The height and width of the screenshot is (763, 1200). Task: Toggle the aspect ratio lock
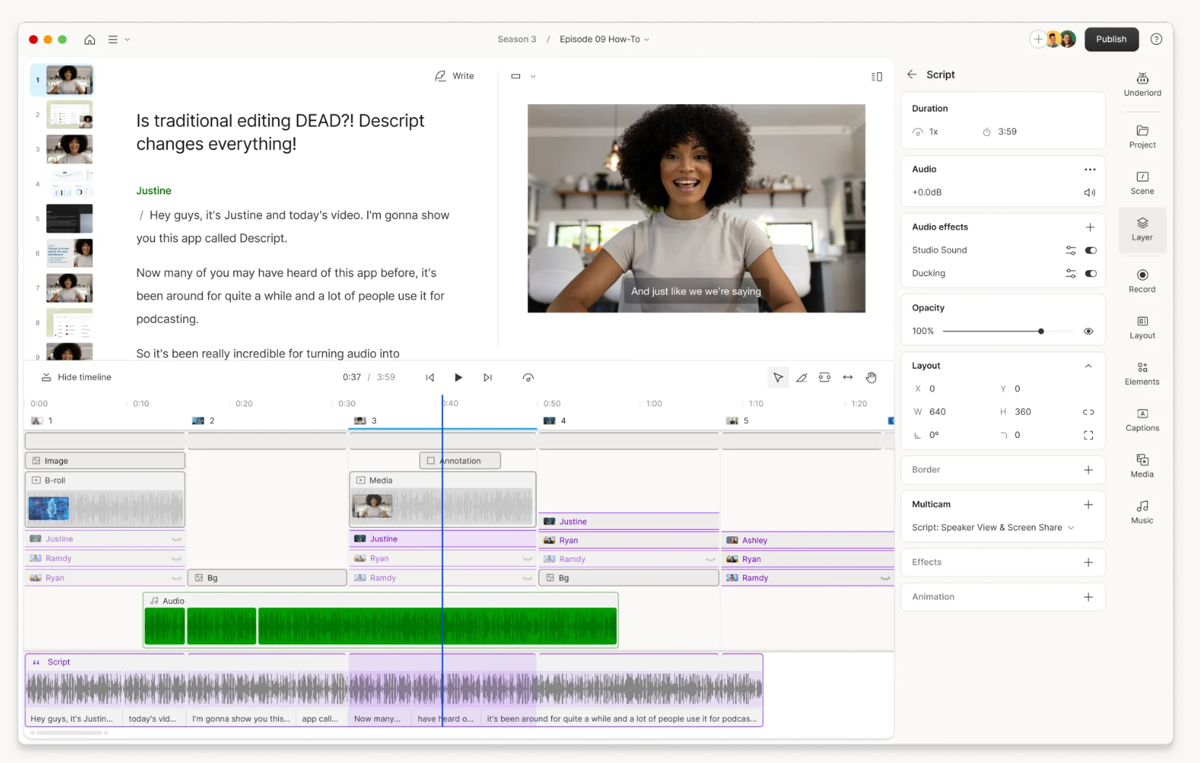tap(1088, 412)
